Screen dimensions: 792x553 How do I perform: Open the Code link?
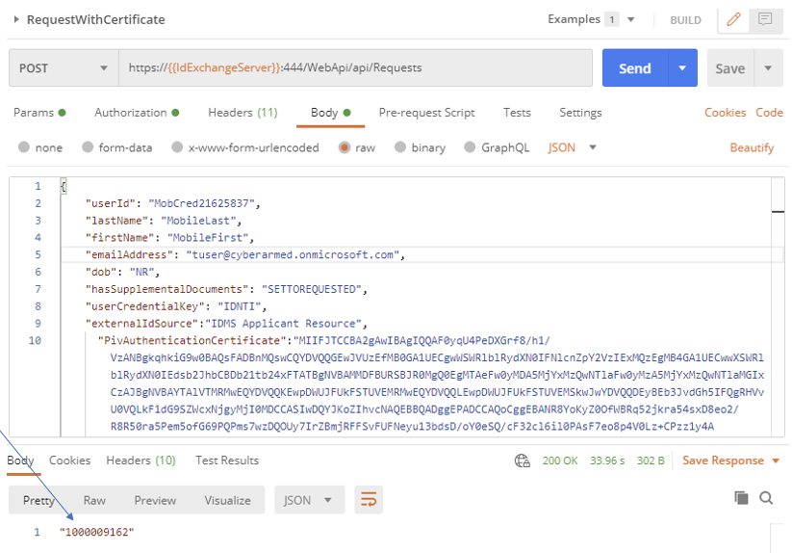click(769, 112)
